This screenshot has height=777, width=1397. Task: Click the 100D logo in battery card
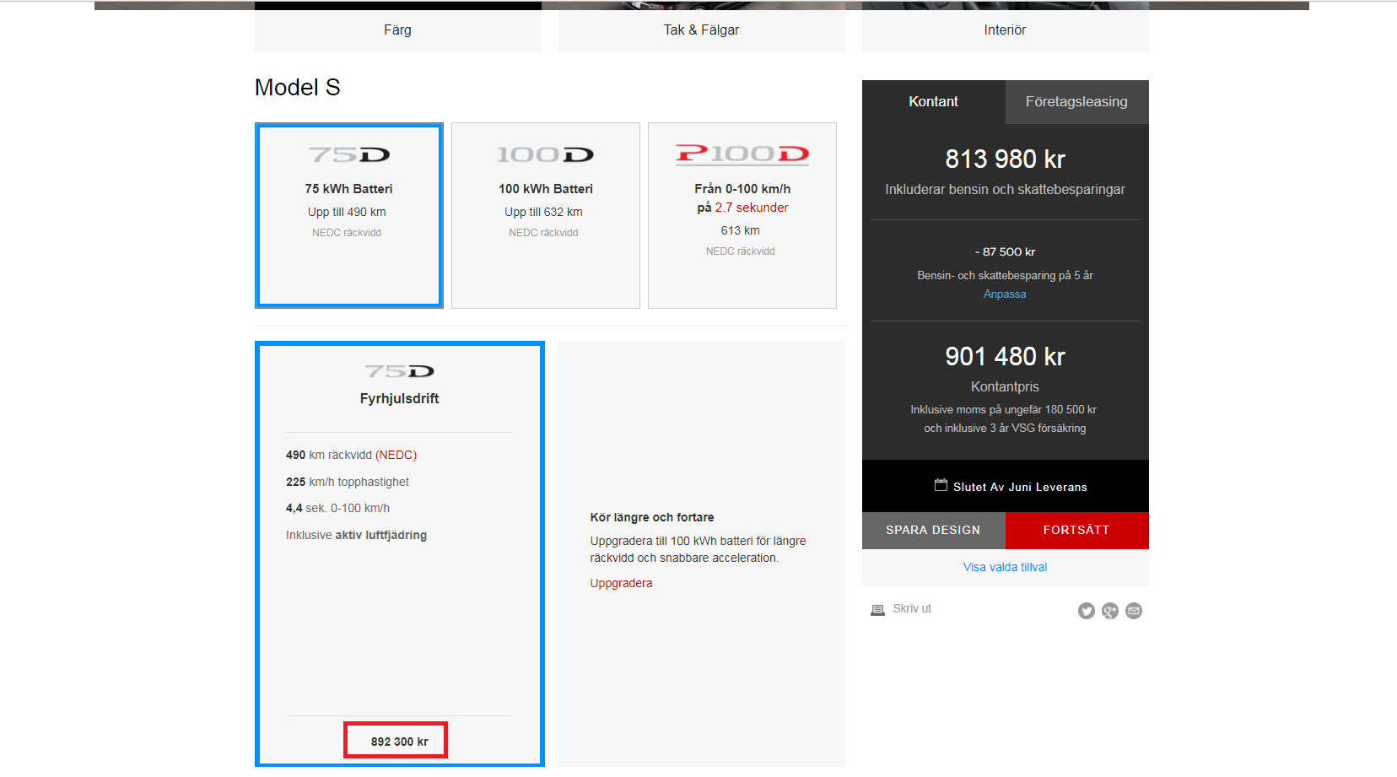click(x=545, y=154)
